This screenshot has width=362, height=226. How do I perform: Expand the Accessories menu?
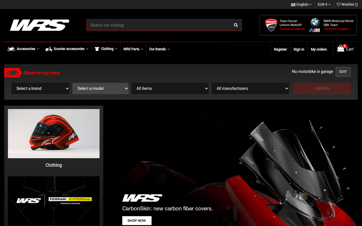point(23,49)
